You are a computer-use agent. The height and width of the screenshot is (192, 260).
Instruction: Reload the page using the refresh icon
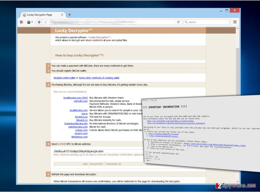coord(178,22)
